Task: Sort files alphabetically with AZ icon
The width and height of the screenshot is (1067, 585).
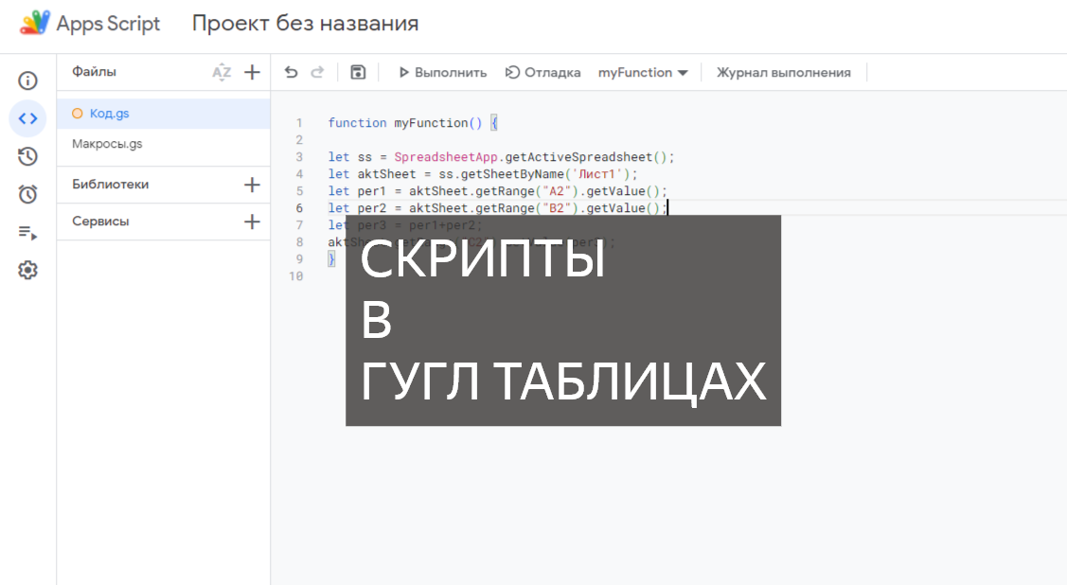Action: [222, 72]
